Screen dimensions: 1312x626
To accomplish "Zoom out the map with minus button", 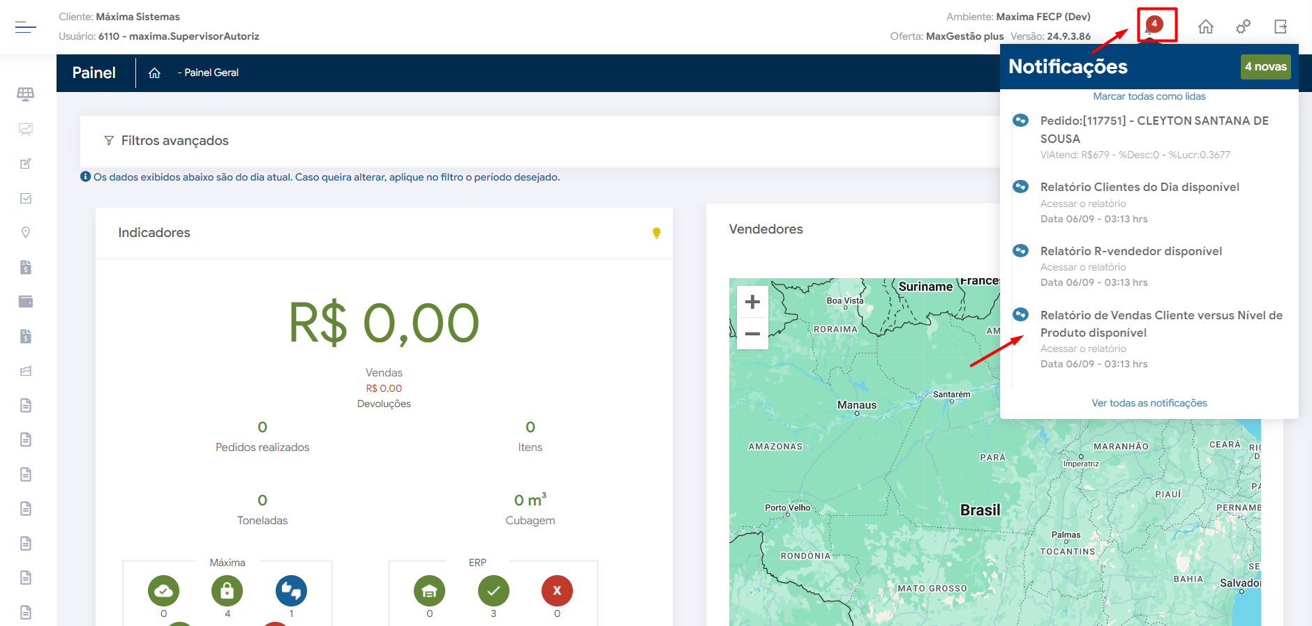I will coord(752,334).
